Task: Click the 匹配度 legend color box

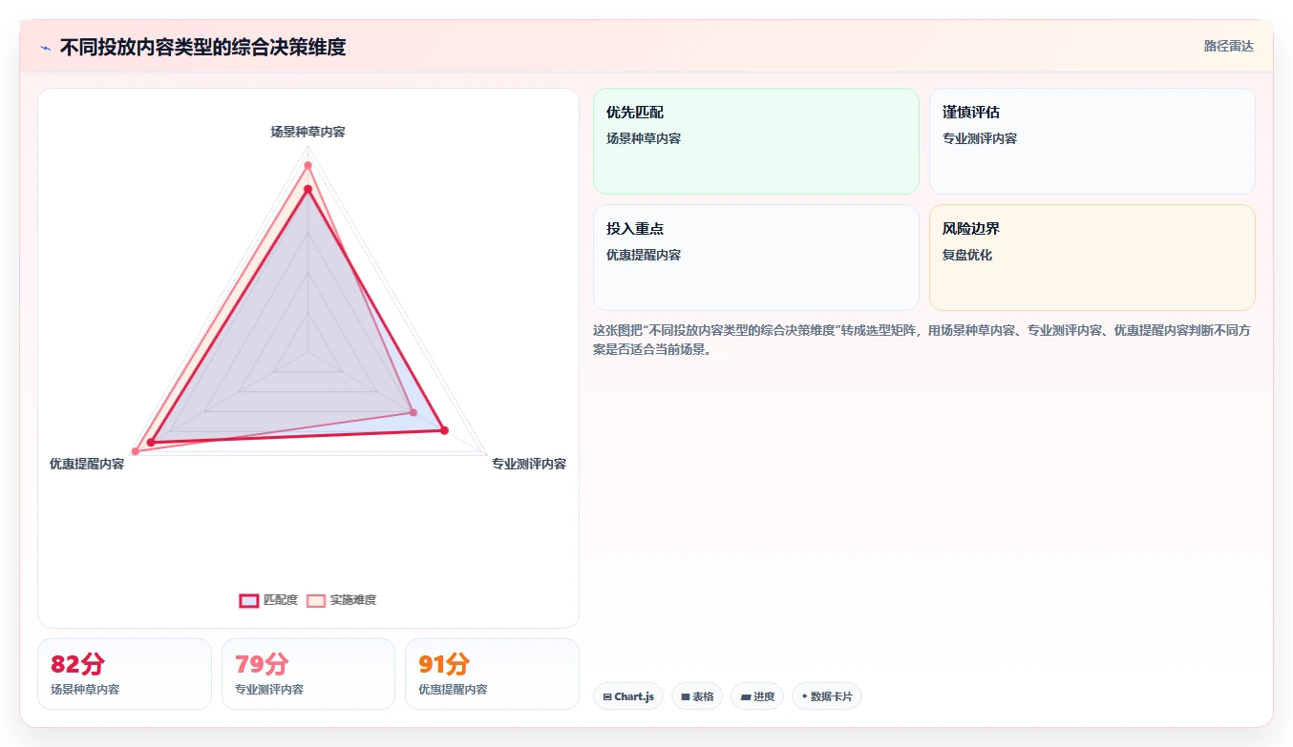Action: coord(249,600)
